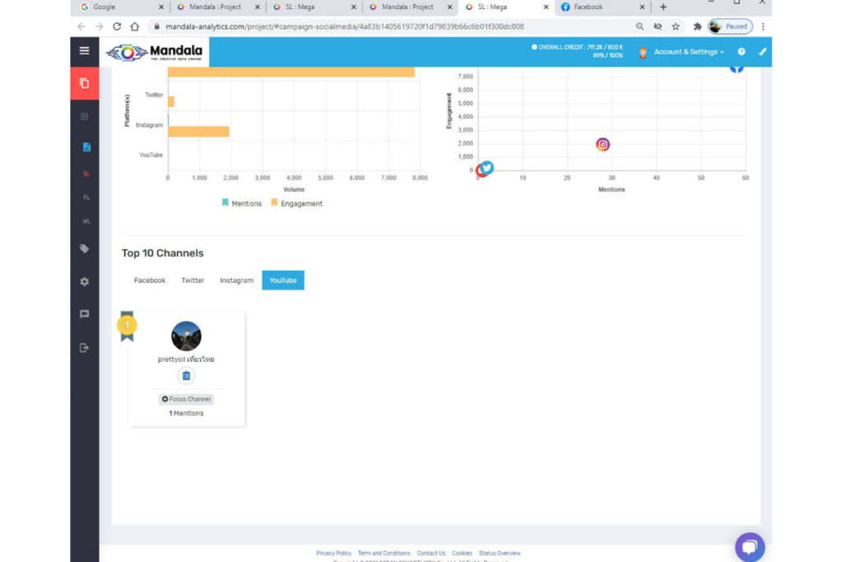This screenshot has width=843, height=562.
Task: Open Term and Conditions link
Action: coord(384,553)
